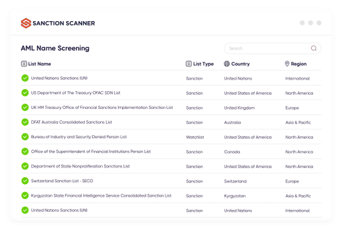Click green check for Bureau of Industry row
Image resolution: width=342 pixels, height=231 pixels.
(x=25, y=137)
